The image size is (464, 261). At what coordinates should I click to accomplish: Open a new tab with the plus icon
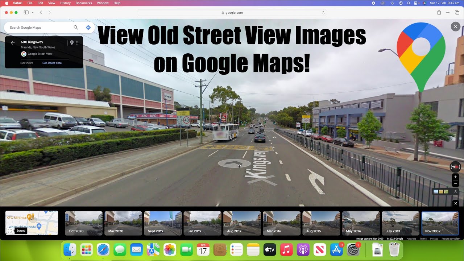coord(448,12)
